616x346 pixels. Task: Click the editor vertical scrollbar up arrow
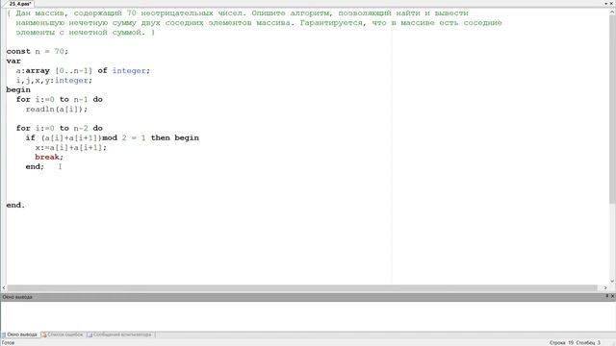tap(612, 12)
